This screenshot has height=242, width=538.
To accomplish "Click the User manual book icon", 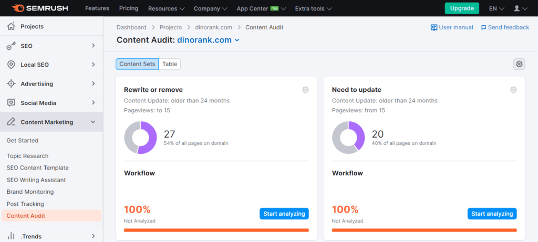I will point(434,27).
